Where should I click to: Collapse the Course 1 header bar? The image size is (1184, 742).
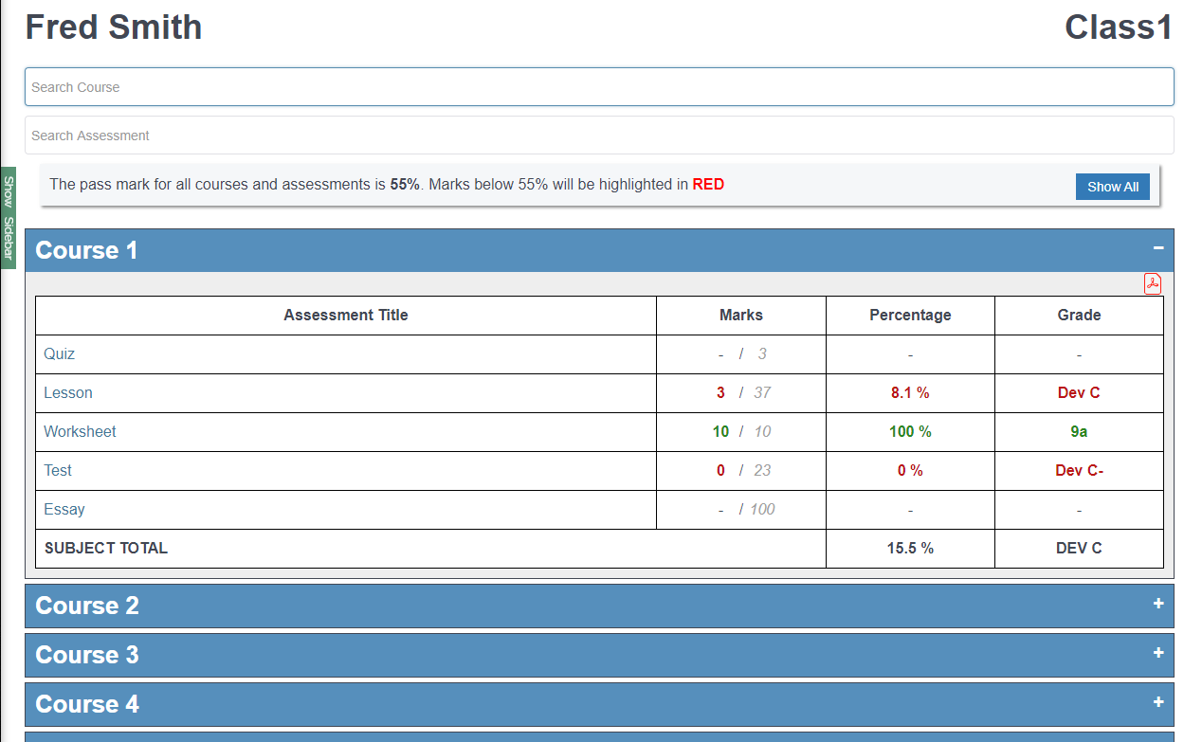87,250
